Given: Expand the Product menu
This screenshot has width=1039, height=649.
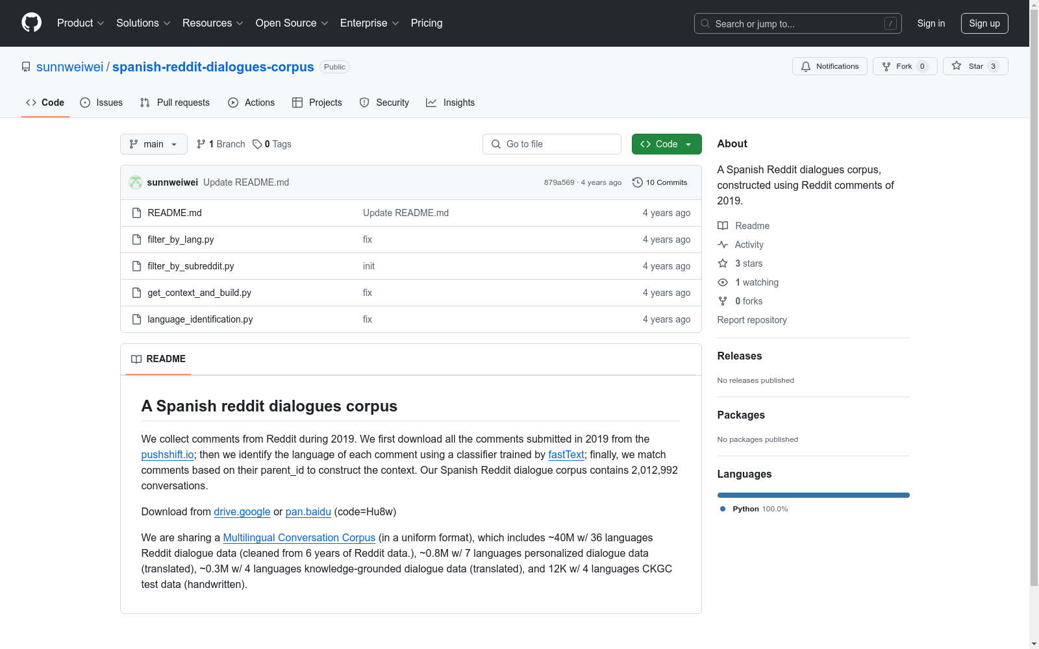Looking at the screenshot, I should pyautogui.click(x=81, y=23).
